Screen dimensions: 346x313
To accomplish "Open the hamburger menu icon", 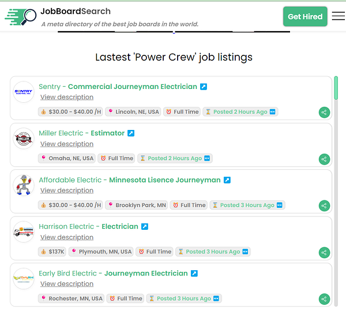I will click(339, 16).
